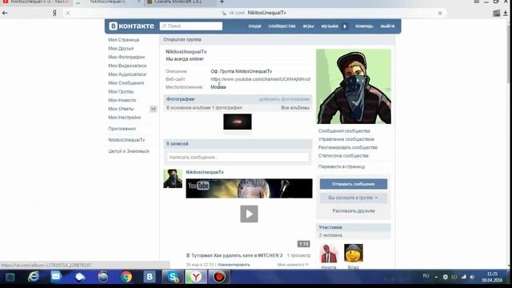The image size is (512, 288).
Task: Open the 'помощь' header menu item
Action: pos(364,26)
